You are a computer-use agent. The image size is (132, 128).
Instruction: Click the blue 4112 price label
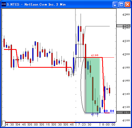(95, 114)
